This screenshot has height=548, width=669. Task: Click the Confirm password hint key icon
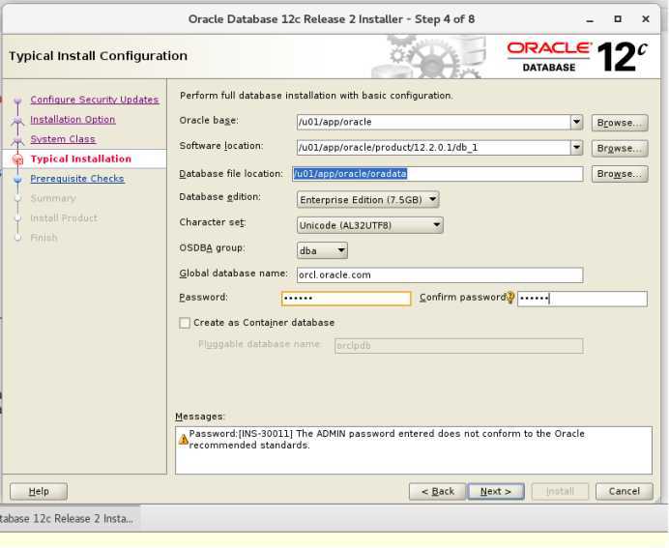tap(509, 298)
